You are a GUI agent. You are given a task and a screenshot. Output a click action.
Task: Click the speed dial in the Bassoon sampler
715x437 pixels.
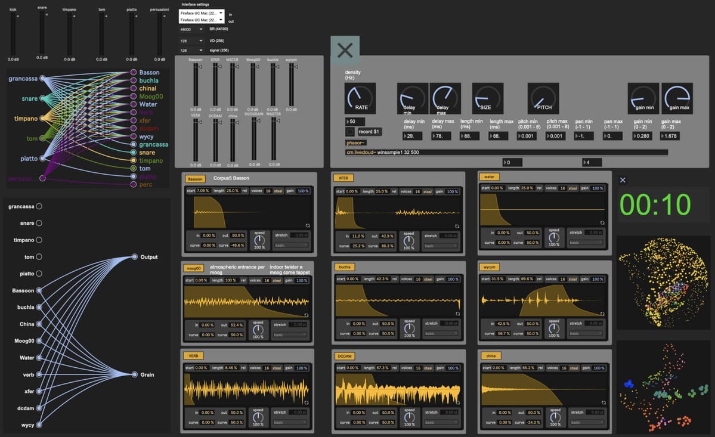coord(259,240)
